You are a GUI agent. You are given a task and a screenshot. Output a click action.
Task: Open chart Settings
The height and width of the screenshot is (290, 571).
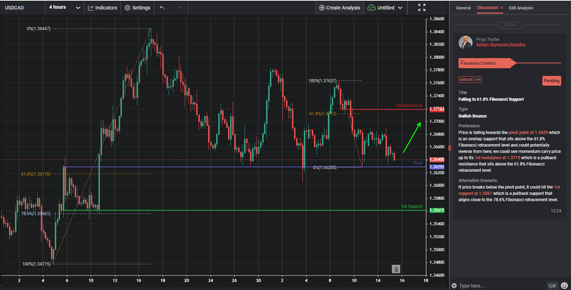137,8
